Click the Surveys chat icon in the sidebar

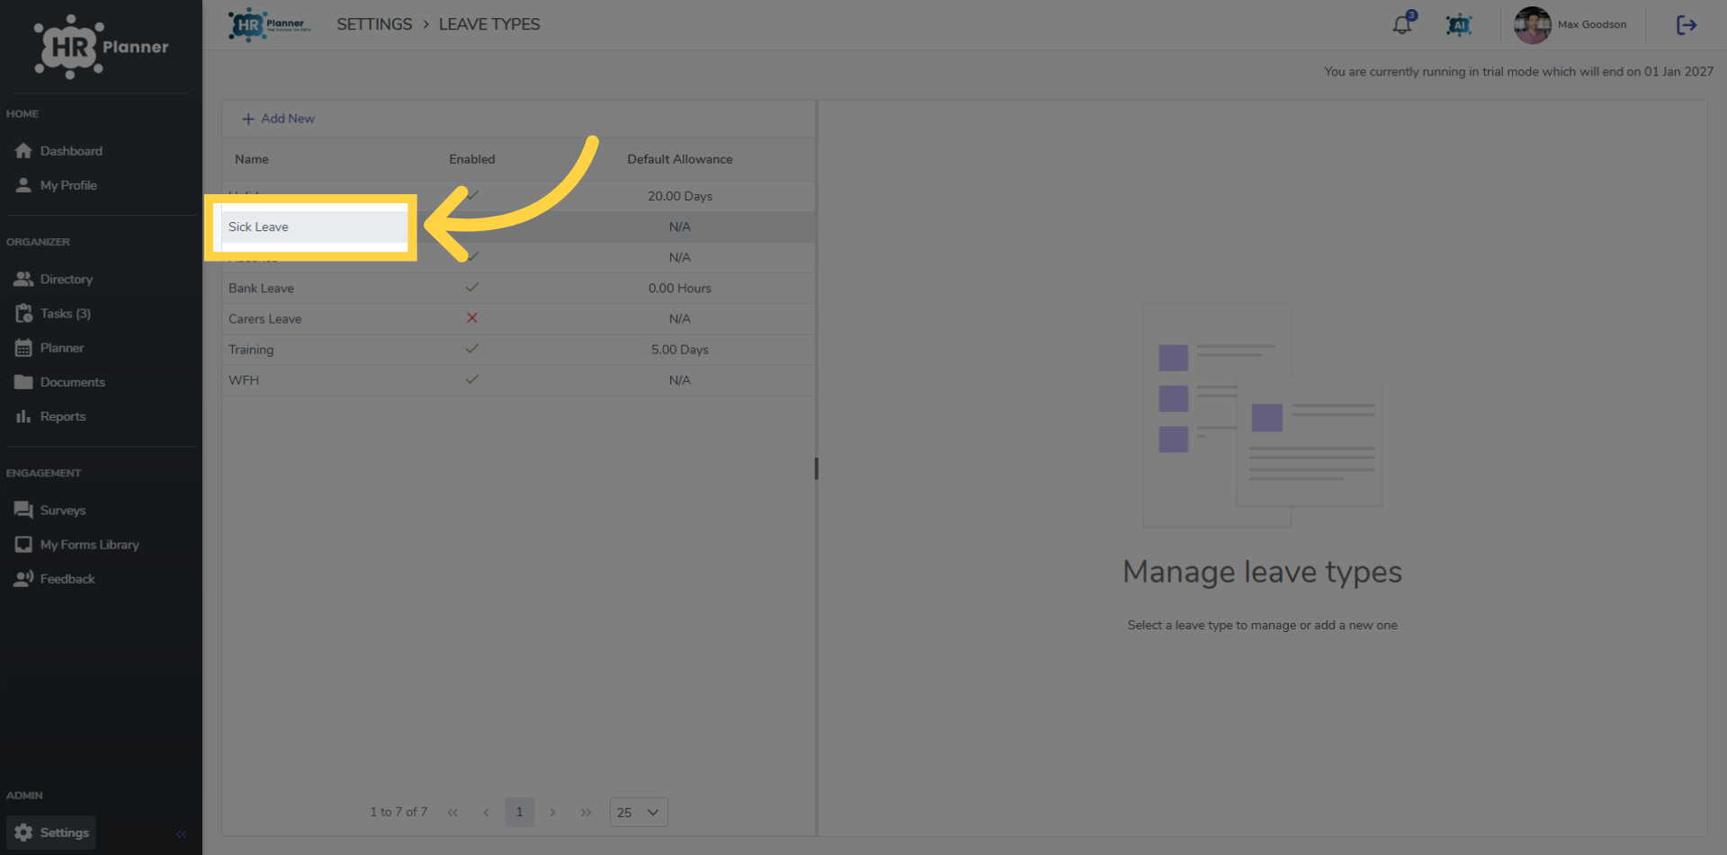(23, 510)
